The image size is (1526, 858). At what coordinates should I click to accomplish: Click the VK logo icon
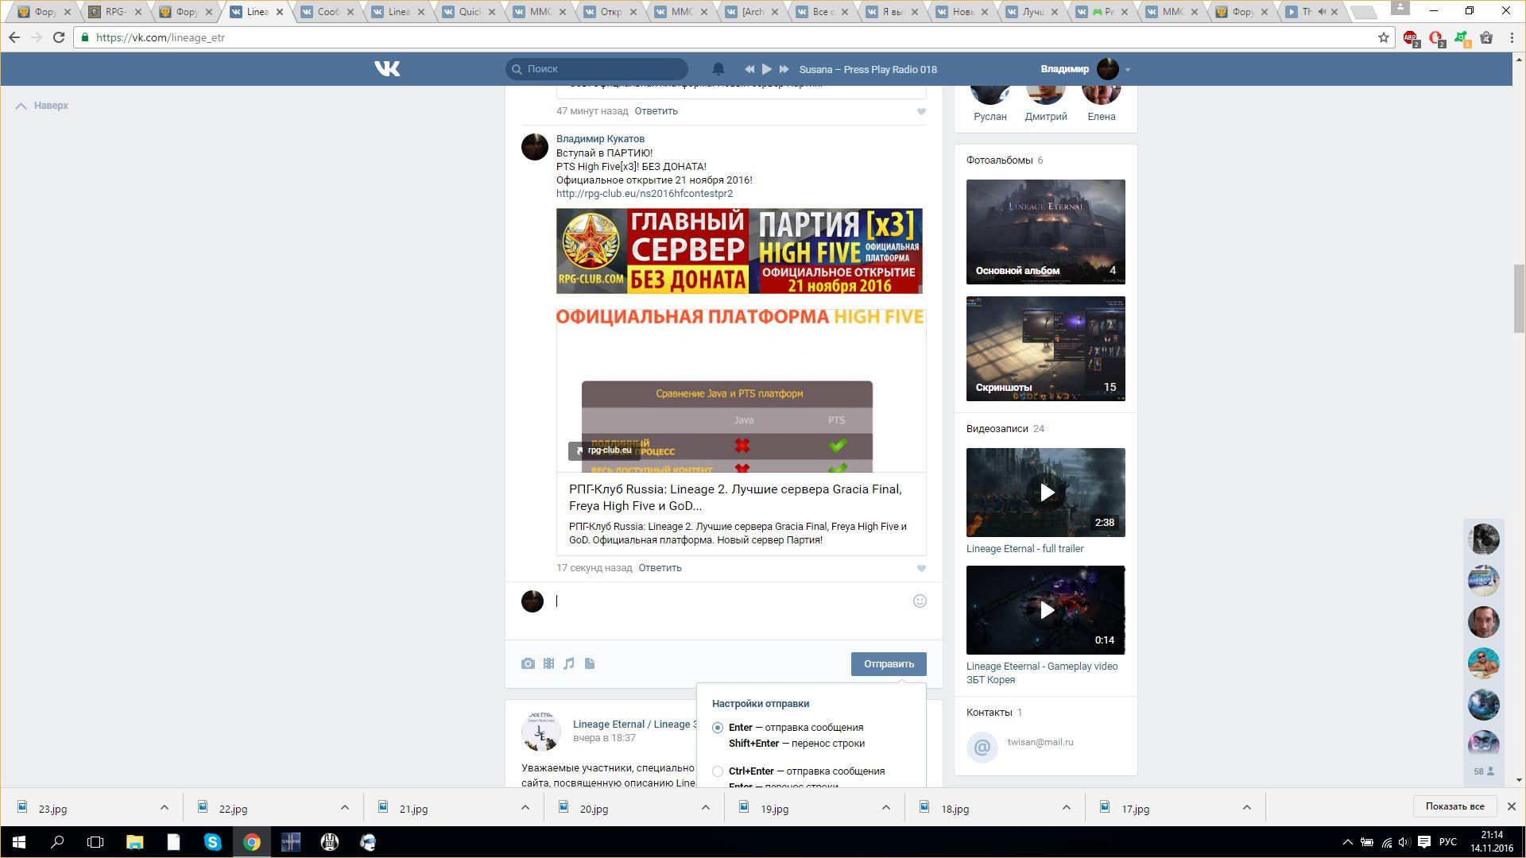pyautogui.click(x=387, y=69)
